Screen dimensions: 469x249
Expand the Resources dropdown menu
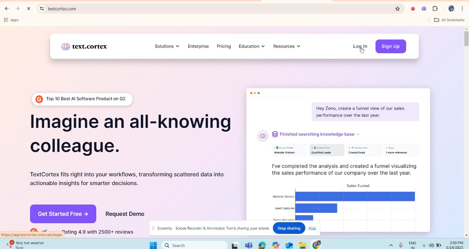[x=286, y=46]
